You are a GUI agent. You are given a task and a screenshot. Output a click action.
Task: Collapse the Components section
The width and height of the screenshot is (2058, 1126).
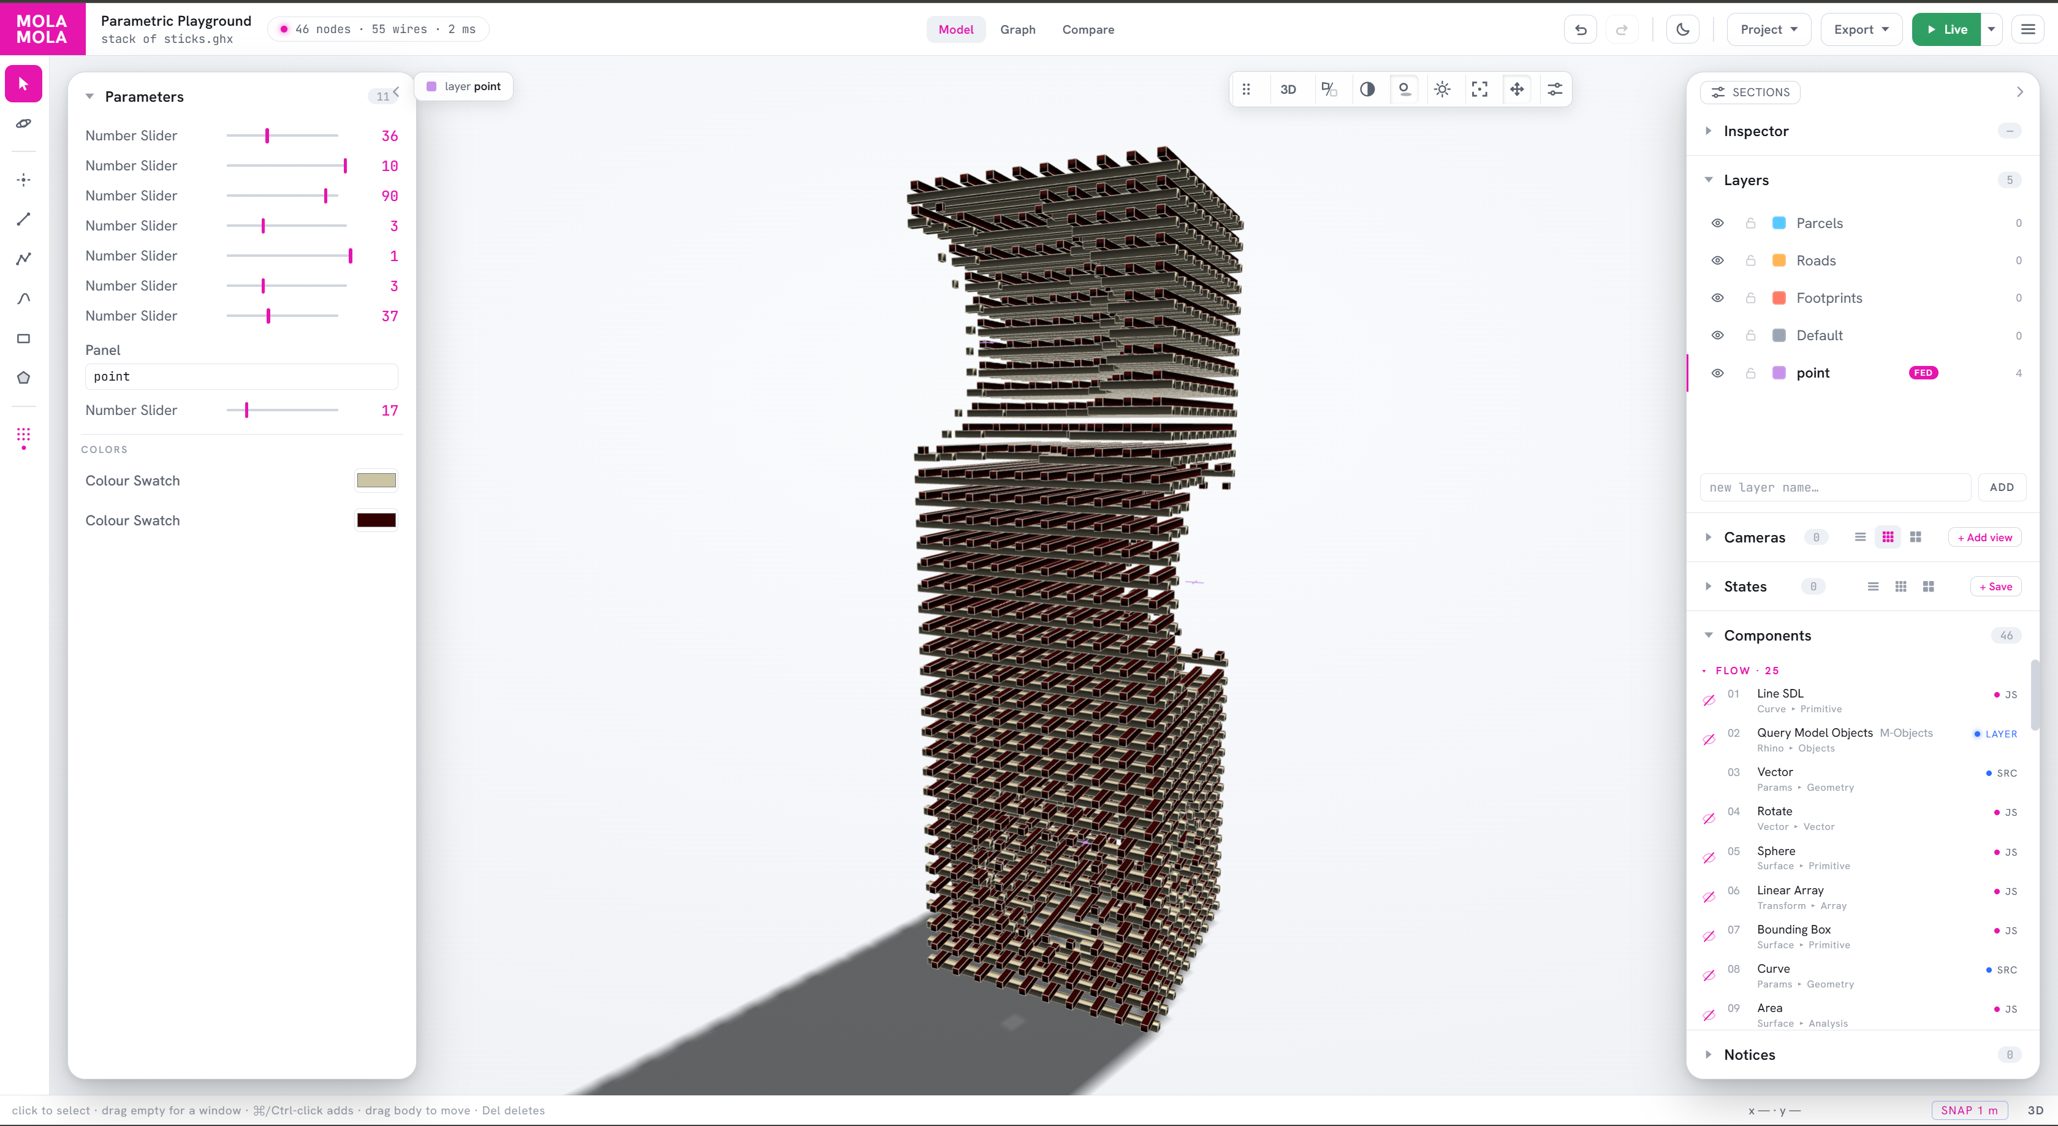coord(1708,635)
